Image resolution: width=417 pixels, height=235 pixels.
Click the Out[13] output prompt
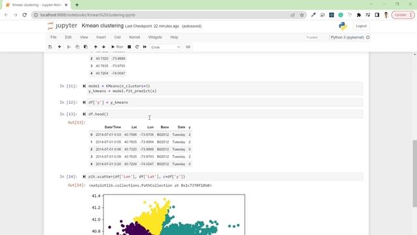77,123
